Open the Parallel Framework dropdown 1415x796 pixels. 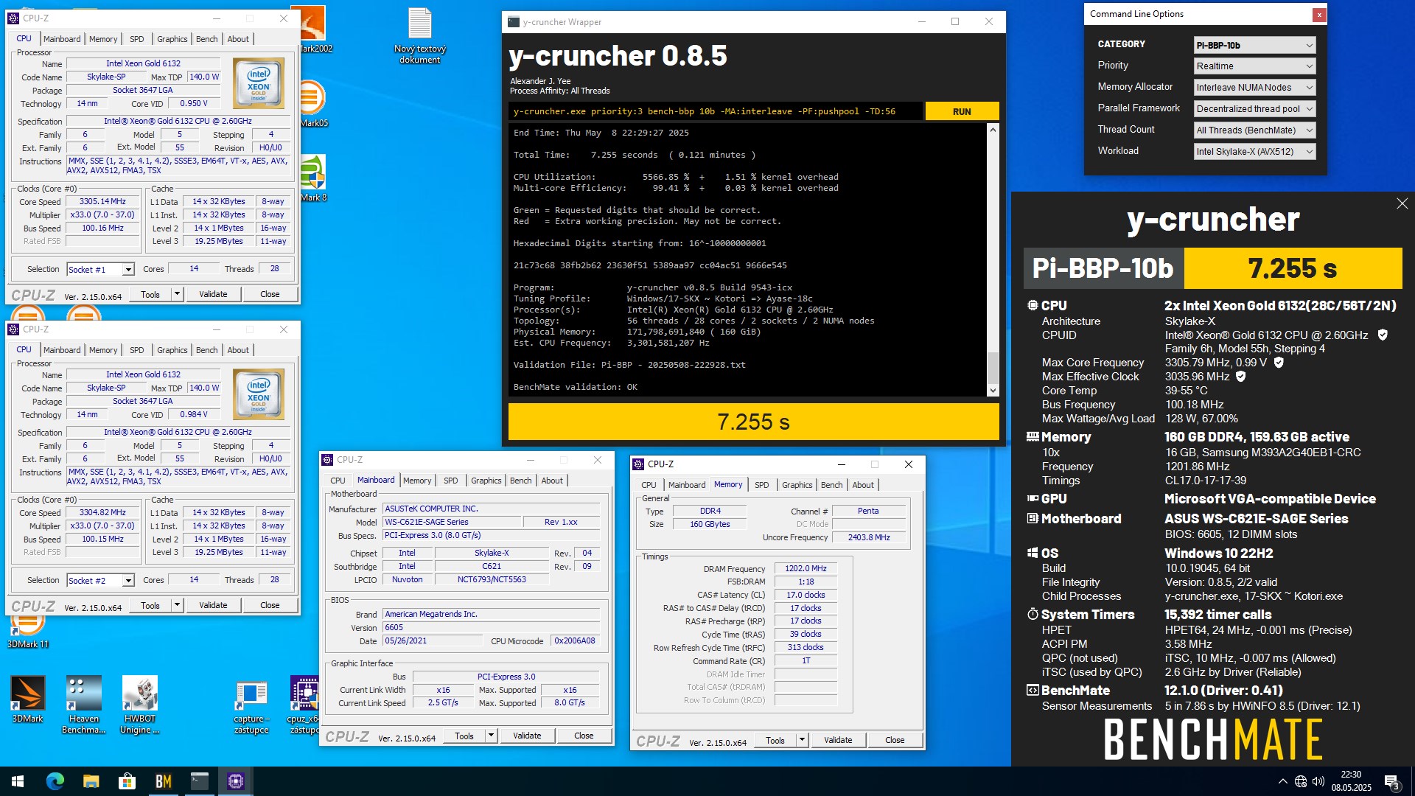tap(1254, 109)
